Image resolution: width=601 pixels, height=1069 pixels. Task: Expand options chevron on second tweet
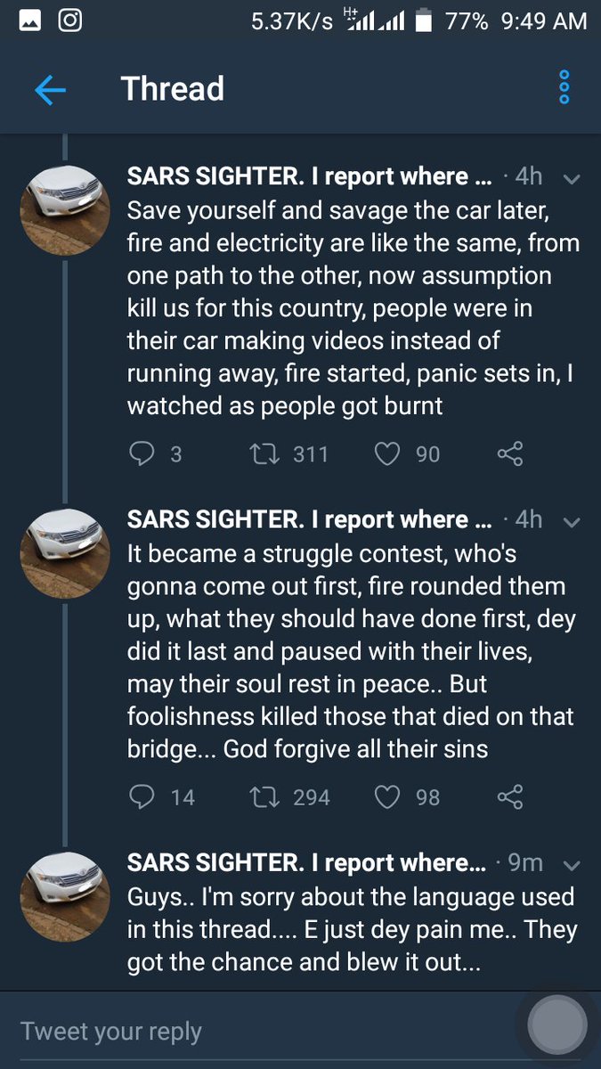573,521
